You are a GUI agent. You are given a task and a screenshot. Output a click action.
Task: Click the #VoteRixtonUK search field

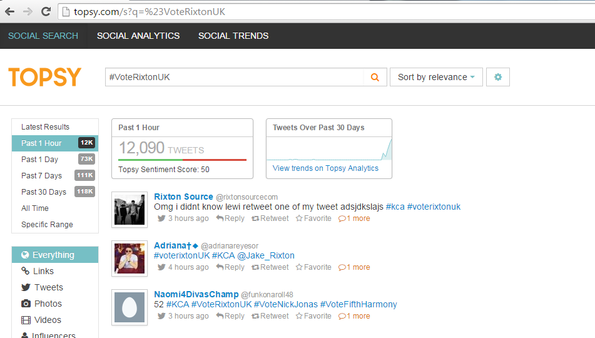[x=235, y=77]
